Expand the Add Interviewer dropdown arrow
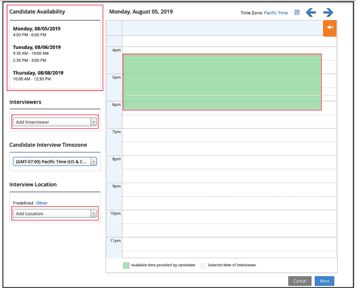 tap(94, 122)
